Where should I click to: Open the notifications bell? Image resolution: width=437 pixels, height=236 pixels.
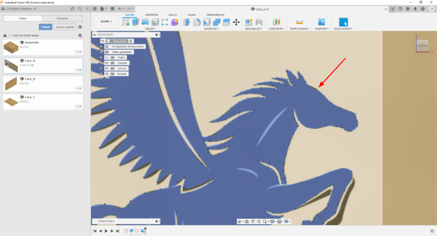415,9
